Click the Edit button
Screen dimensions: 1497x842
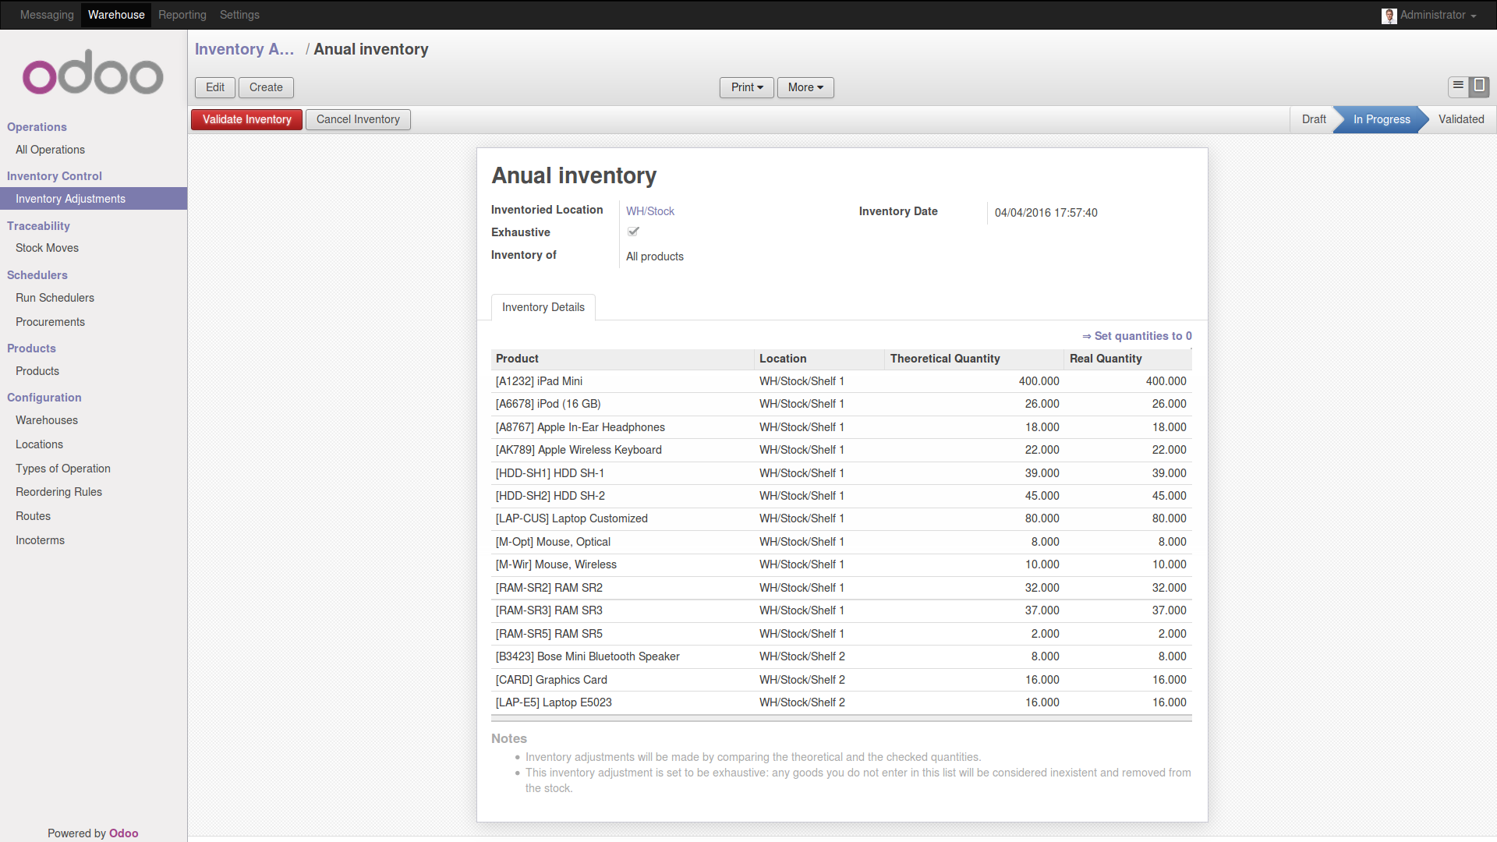coord(214,87)
